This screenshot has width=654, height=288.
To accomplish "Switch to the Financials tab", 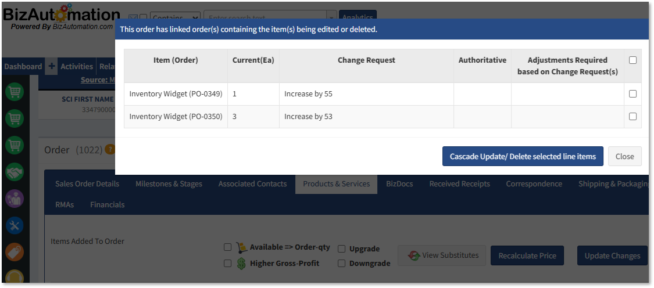I will 107,204.
